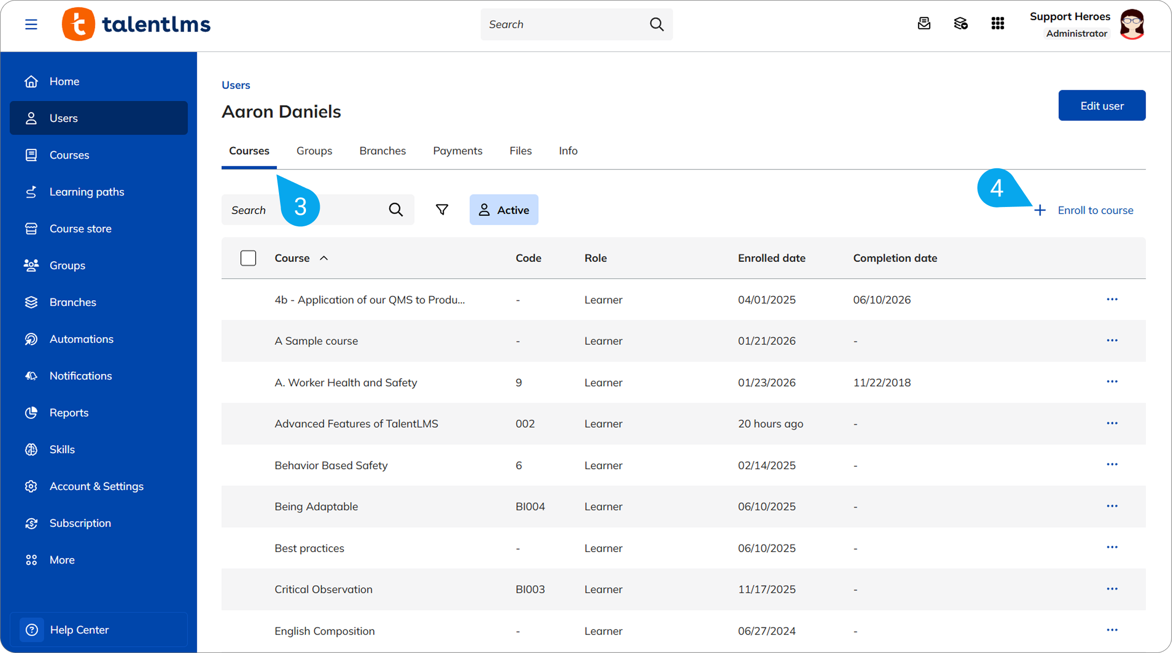Click in the courses Search field
Screen dimensions: 1172x653
(x=318, y=210)
